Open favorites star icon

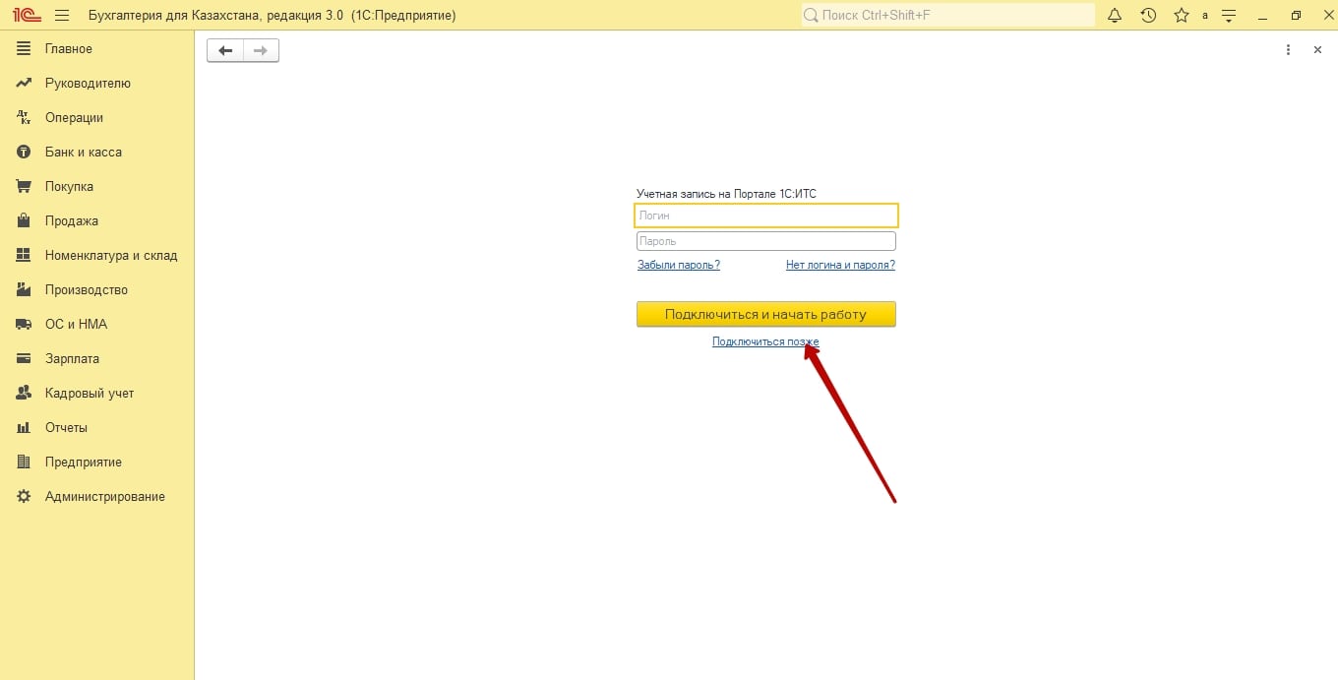coord(1181,16)
